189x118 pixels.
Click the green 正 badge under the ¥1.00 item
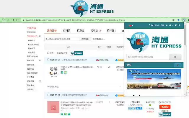[62, 72]
